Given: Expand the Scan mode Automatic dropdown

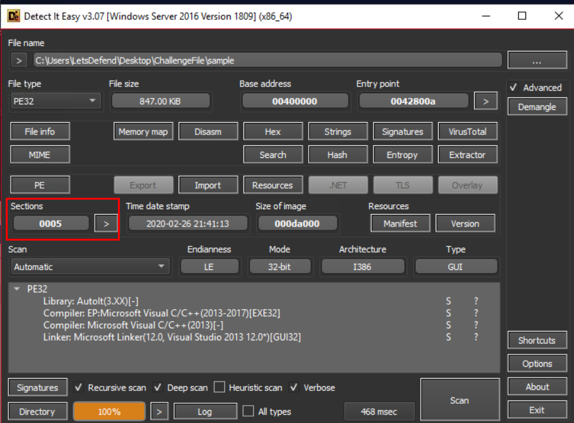Looking at the screenshot, I should pyautogui.click(x=90, y=267).
